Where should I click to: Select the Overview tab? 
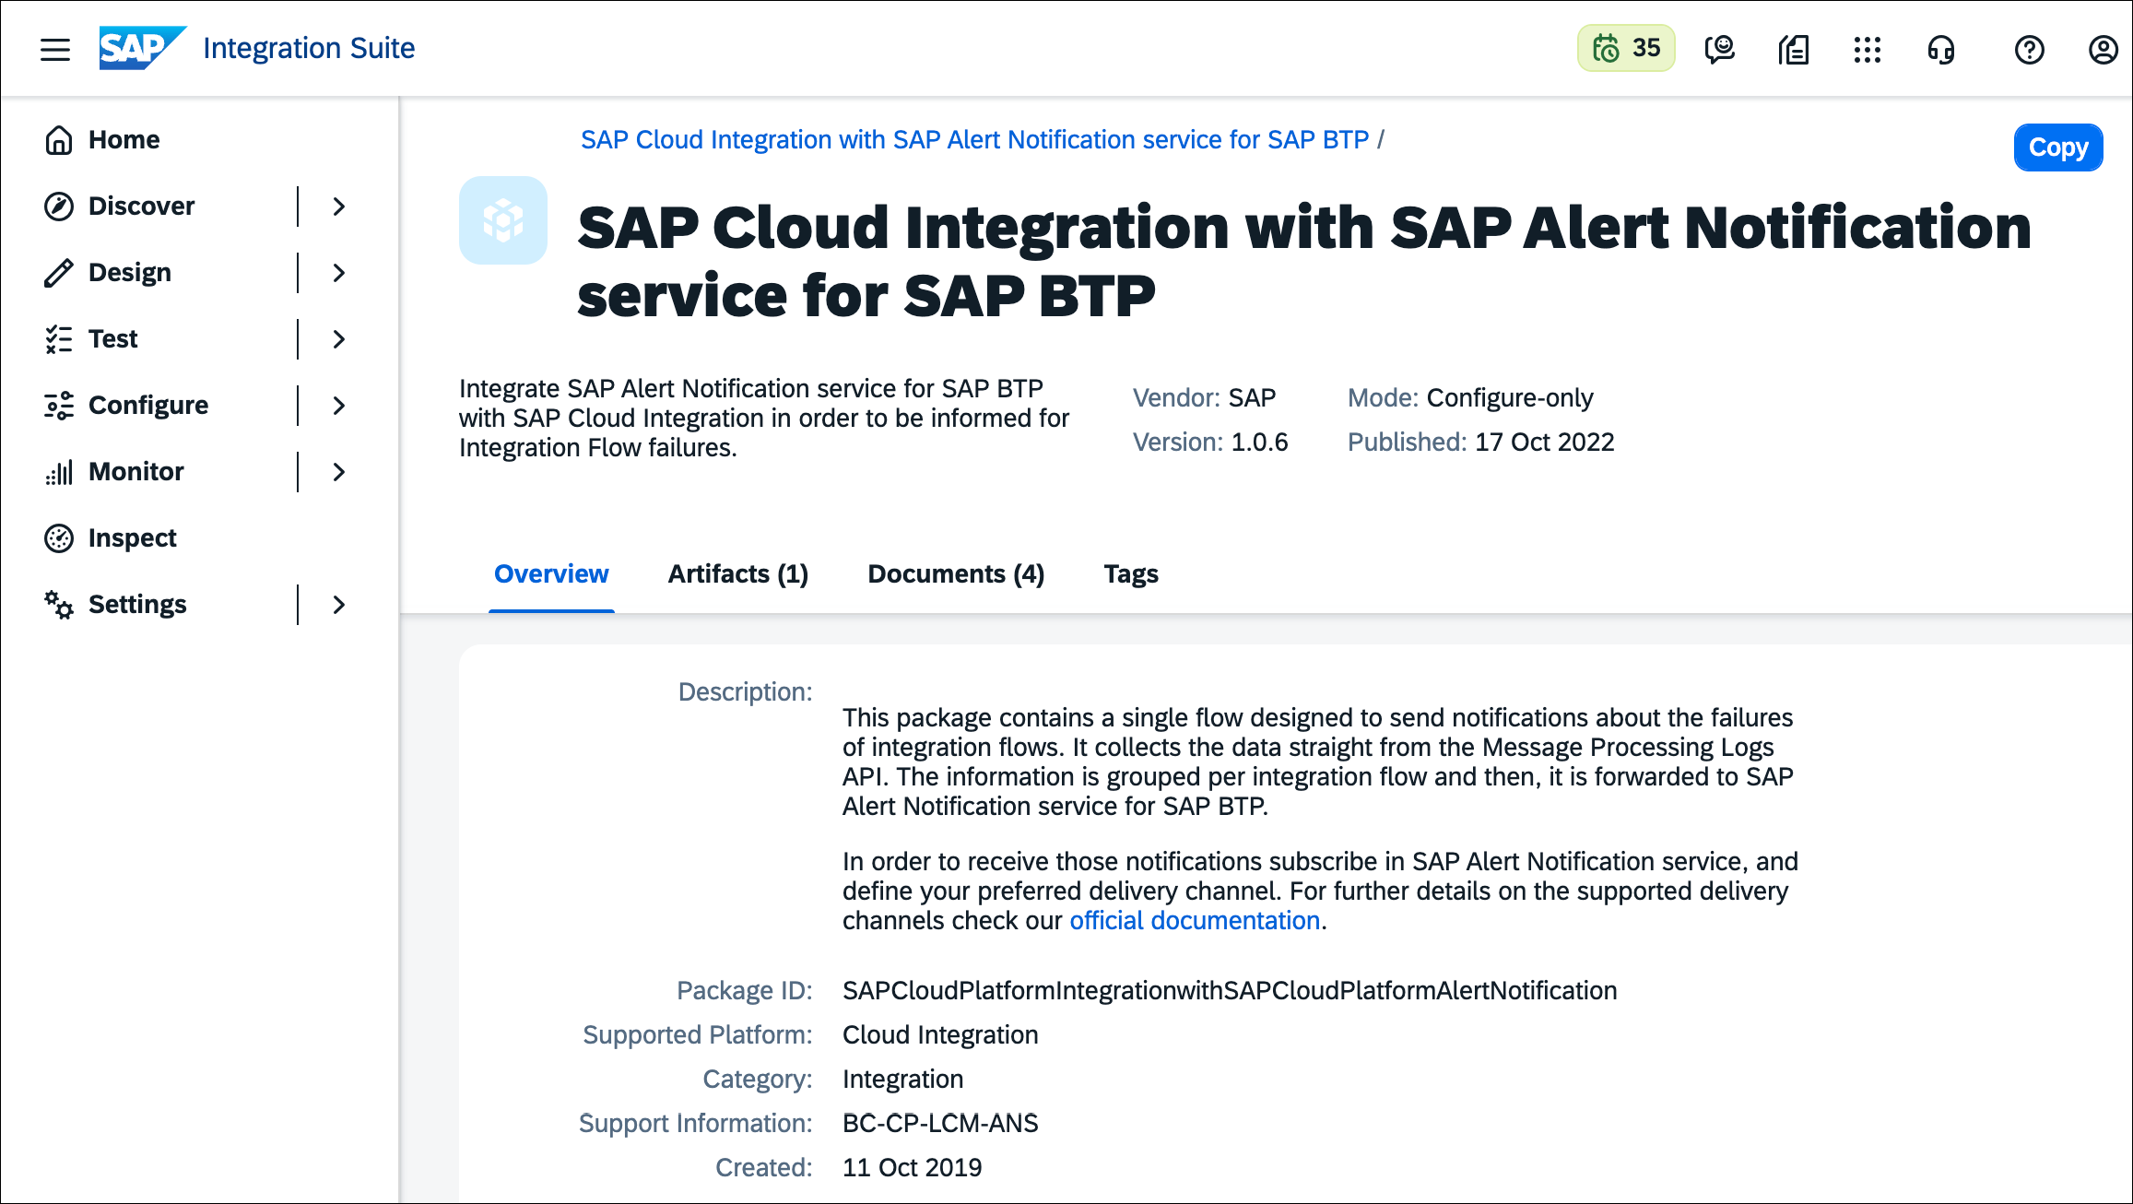(x=551, y=574)
